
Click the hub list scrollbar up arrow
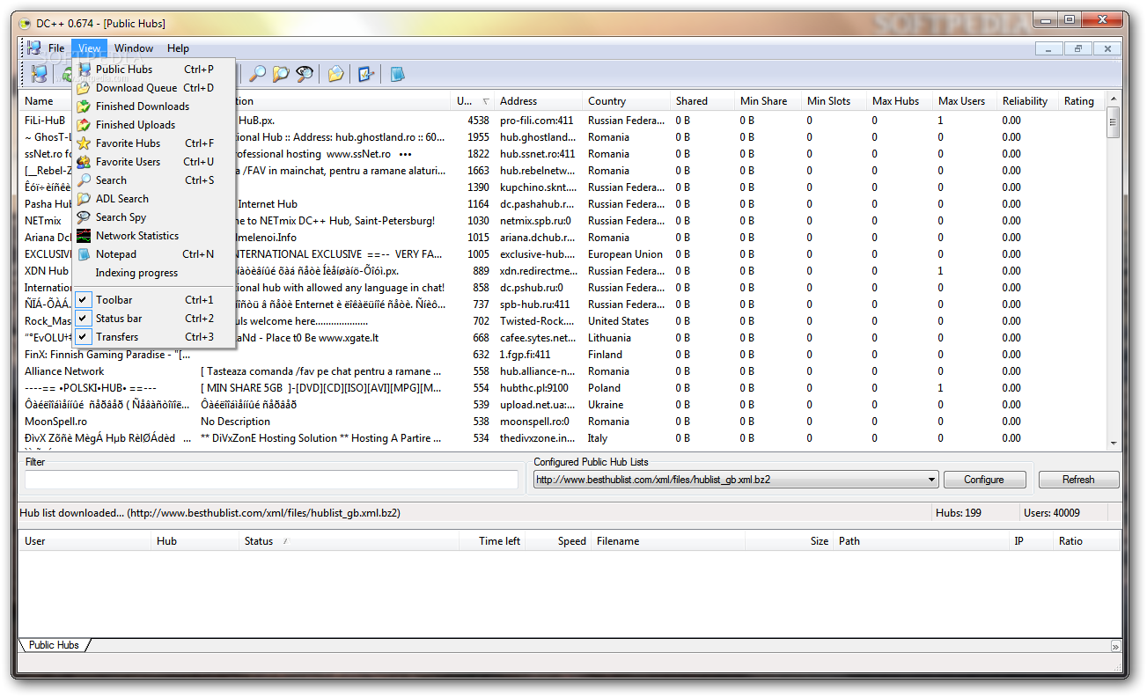pos(1114,99)
